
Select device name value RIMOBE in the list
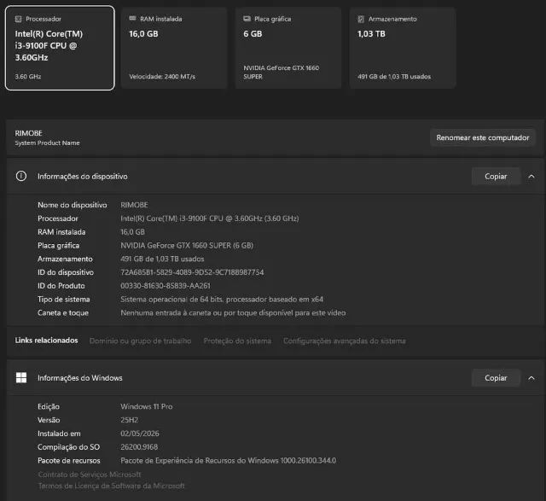tap(135, 205)
